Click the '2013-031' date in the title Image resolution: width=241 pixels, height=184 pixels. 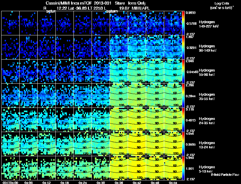click(102, 3)
